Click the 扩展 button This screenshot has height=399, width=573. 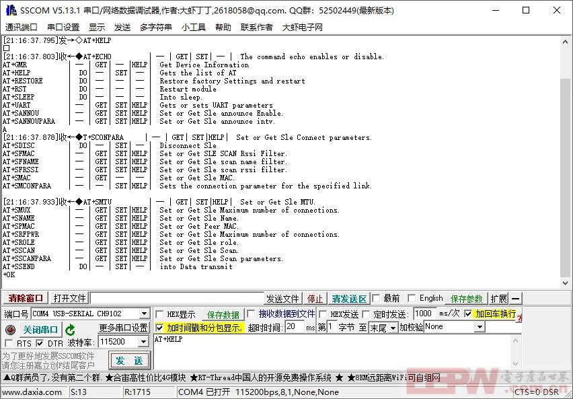coord(498,299)
